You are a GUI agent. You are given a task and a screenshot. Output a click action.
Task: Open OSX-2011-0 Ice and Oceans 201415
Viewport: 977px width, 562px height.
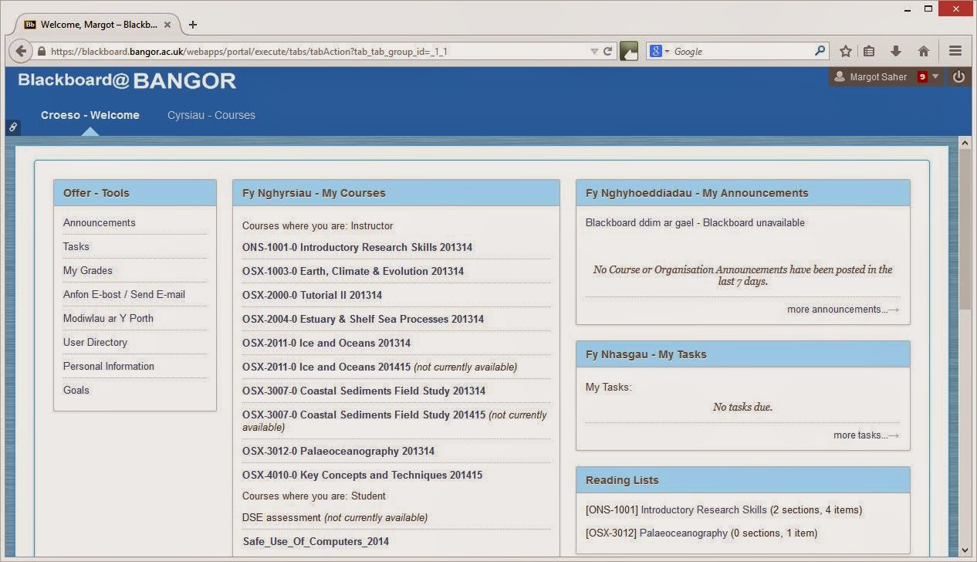click(x=326, y=367)
